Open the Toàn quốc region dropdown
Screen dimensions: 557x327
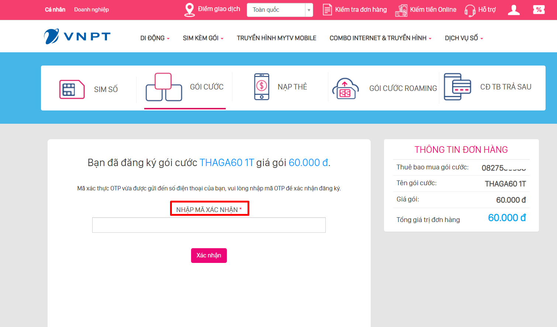point(280,10)
